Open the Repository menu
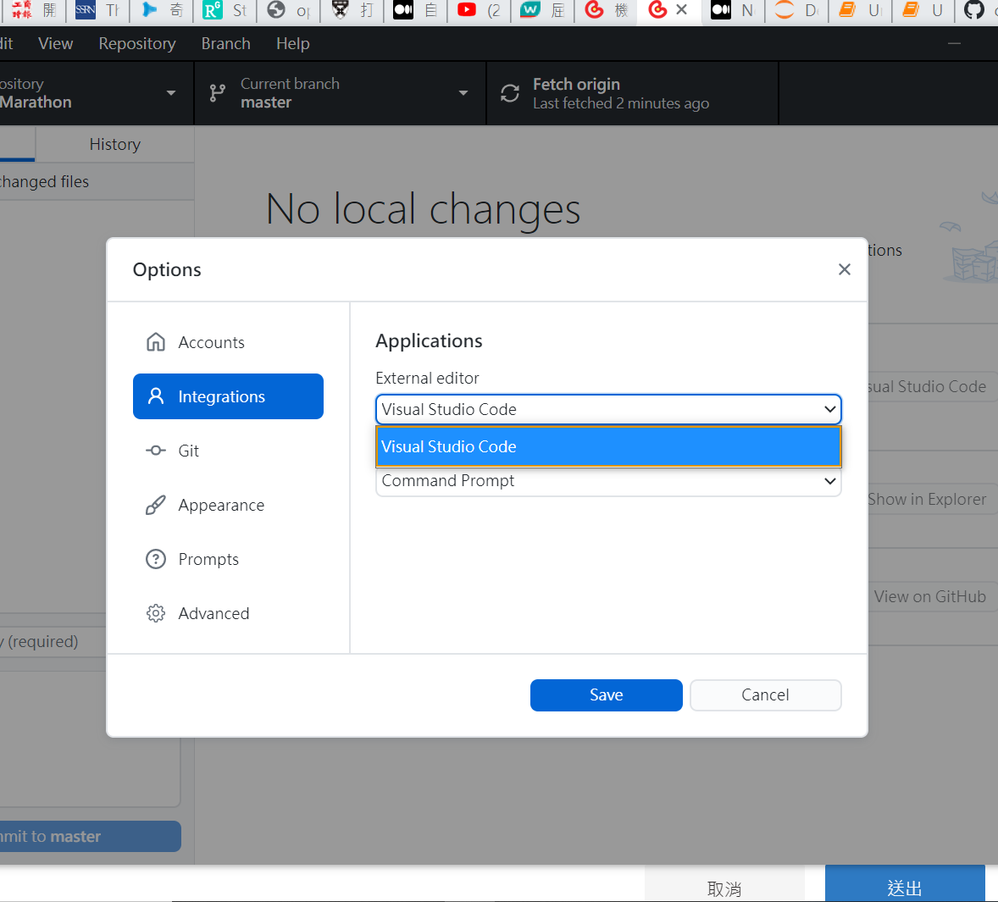998x902 pixels. click(137, 43)
